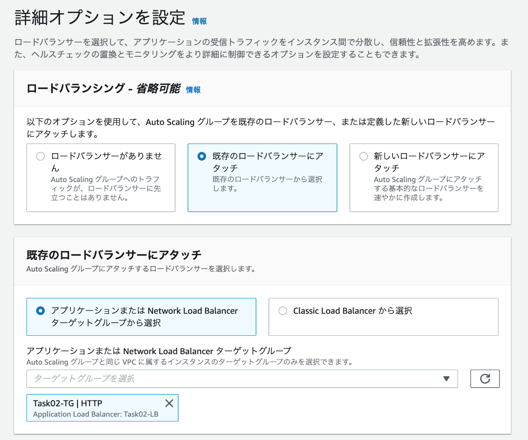Click 'Auto Scaling グループにアタッチするロードバランサーを選択します。' description
Screen dimensions: 528x440
(x=141, y=268)
